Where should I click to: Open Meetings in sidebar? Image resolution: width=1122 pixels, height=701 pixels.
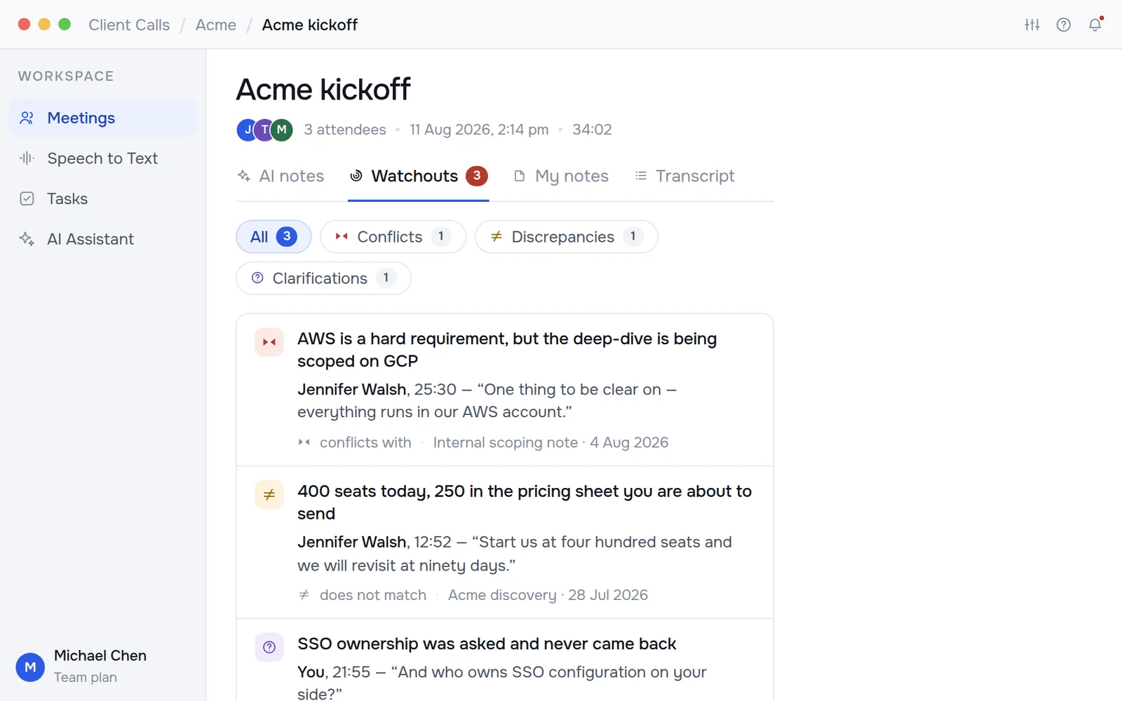point(102,118)
